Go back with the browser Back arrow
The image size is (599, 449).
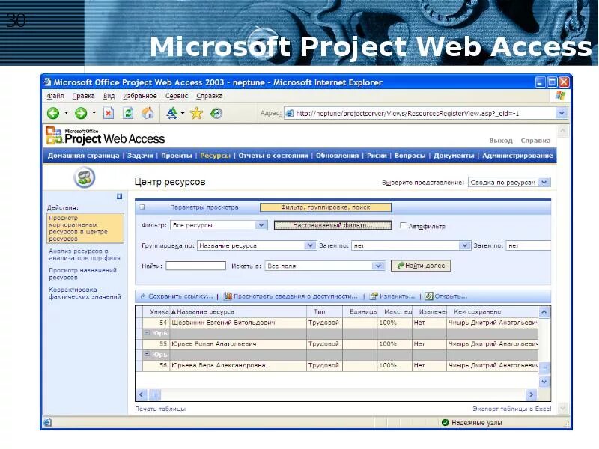tap(53, 113)
